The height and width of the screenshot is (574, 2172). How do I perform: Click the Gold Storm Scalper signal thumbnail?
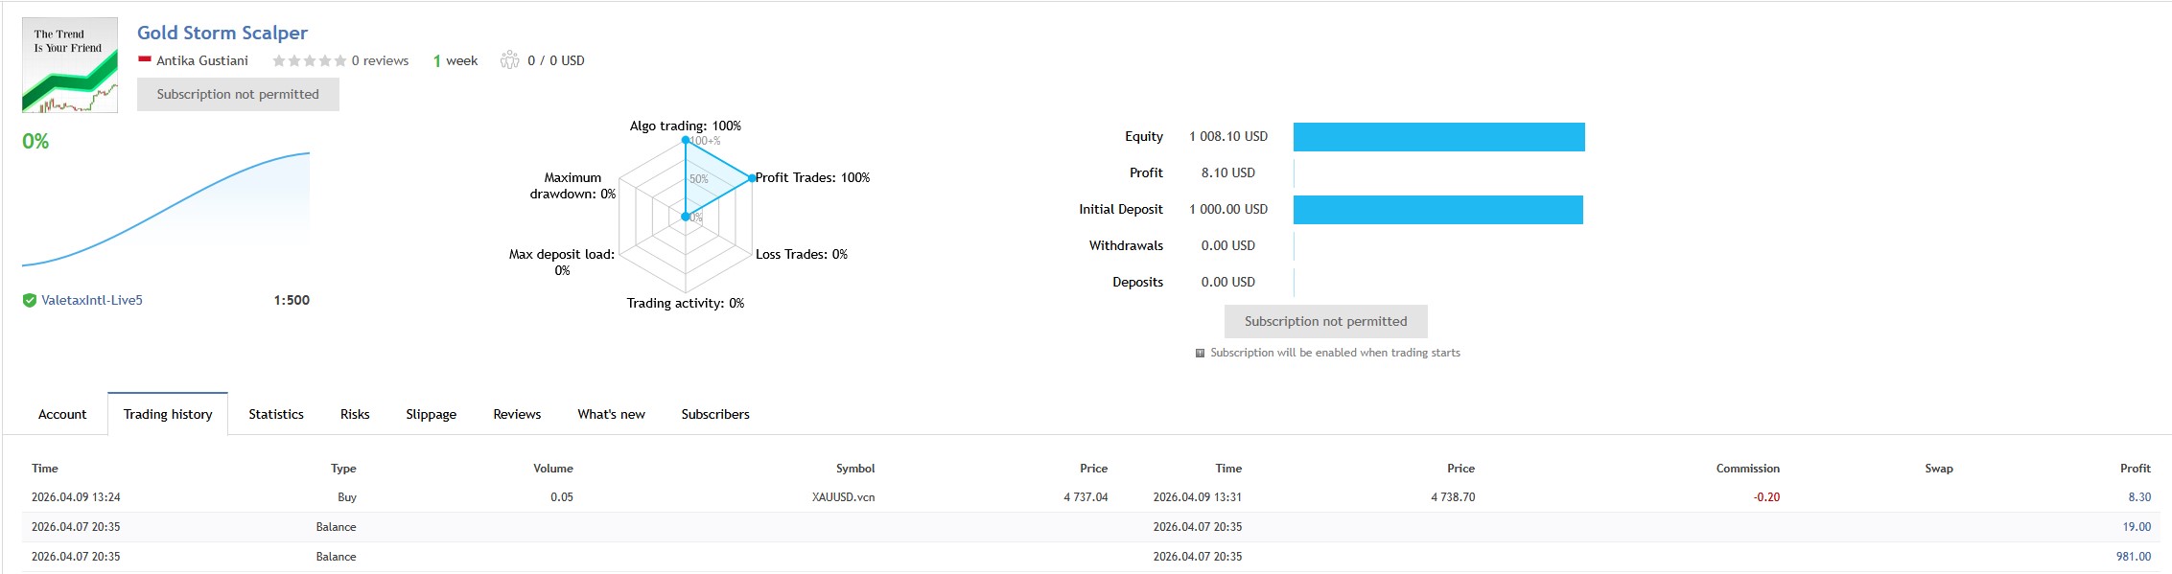pos(70,65)
